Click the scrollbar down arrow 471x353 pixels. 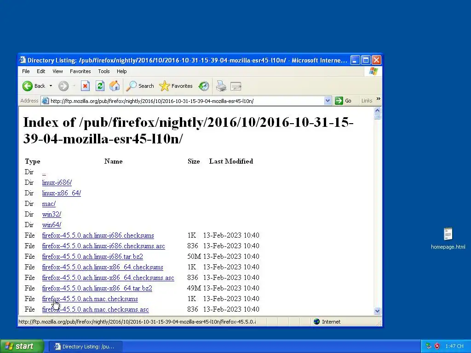click(378, 311)
